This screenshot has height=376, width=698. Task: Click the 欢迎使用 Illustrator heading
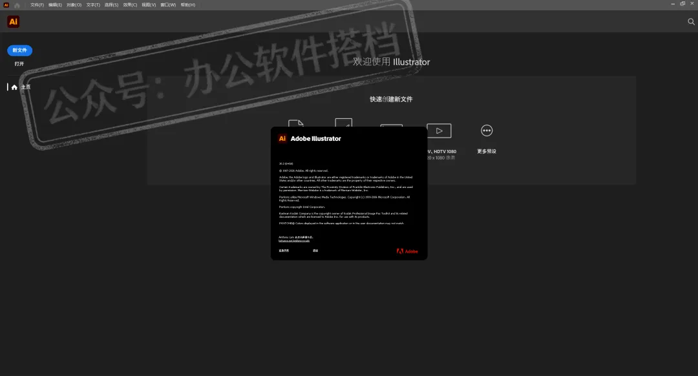pyautogui.click(x=391, y=62)
